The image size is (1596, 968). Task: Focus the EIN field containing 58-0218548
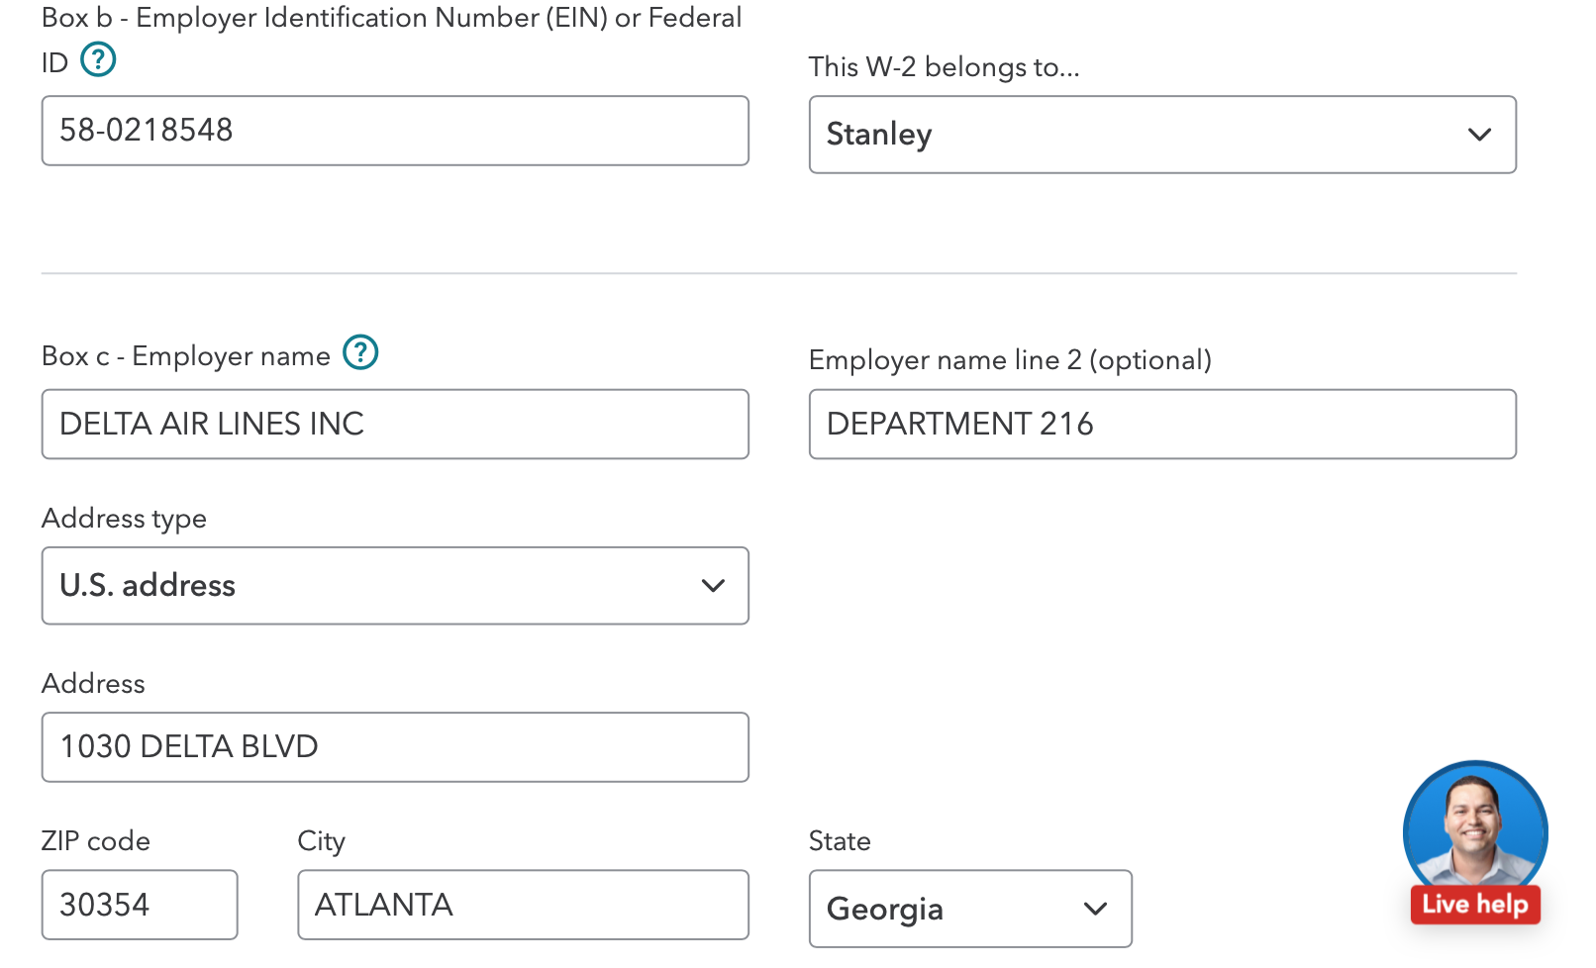click(394, 131)
